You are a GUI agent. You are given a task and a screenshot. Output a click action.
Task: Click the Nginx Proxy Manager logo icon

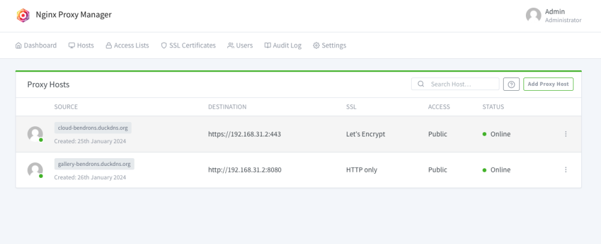(x=23, y=15)
